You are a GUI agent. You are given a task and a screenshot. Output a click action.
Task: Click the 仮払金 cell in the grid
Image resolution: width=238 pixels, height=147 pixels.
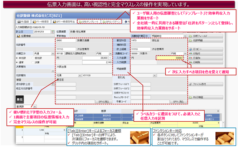pos(136,123)
